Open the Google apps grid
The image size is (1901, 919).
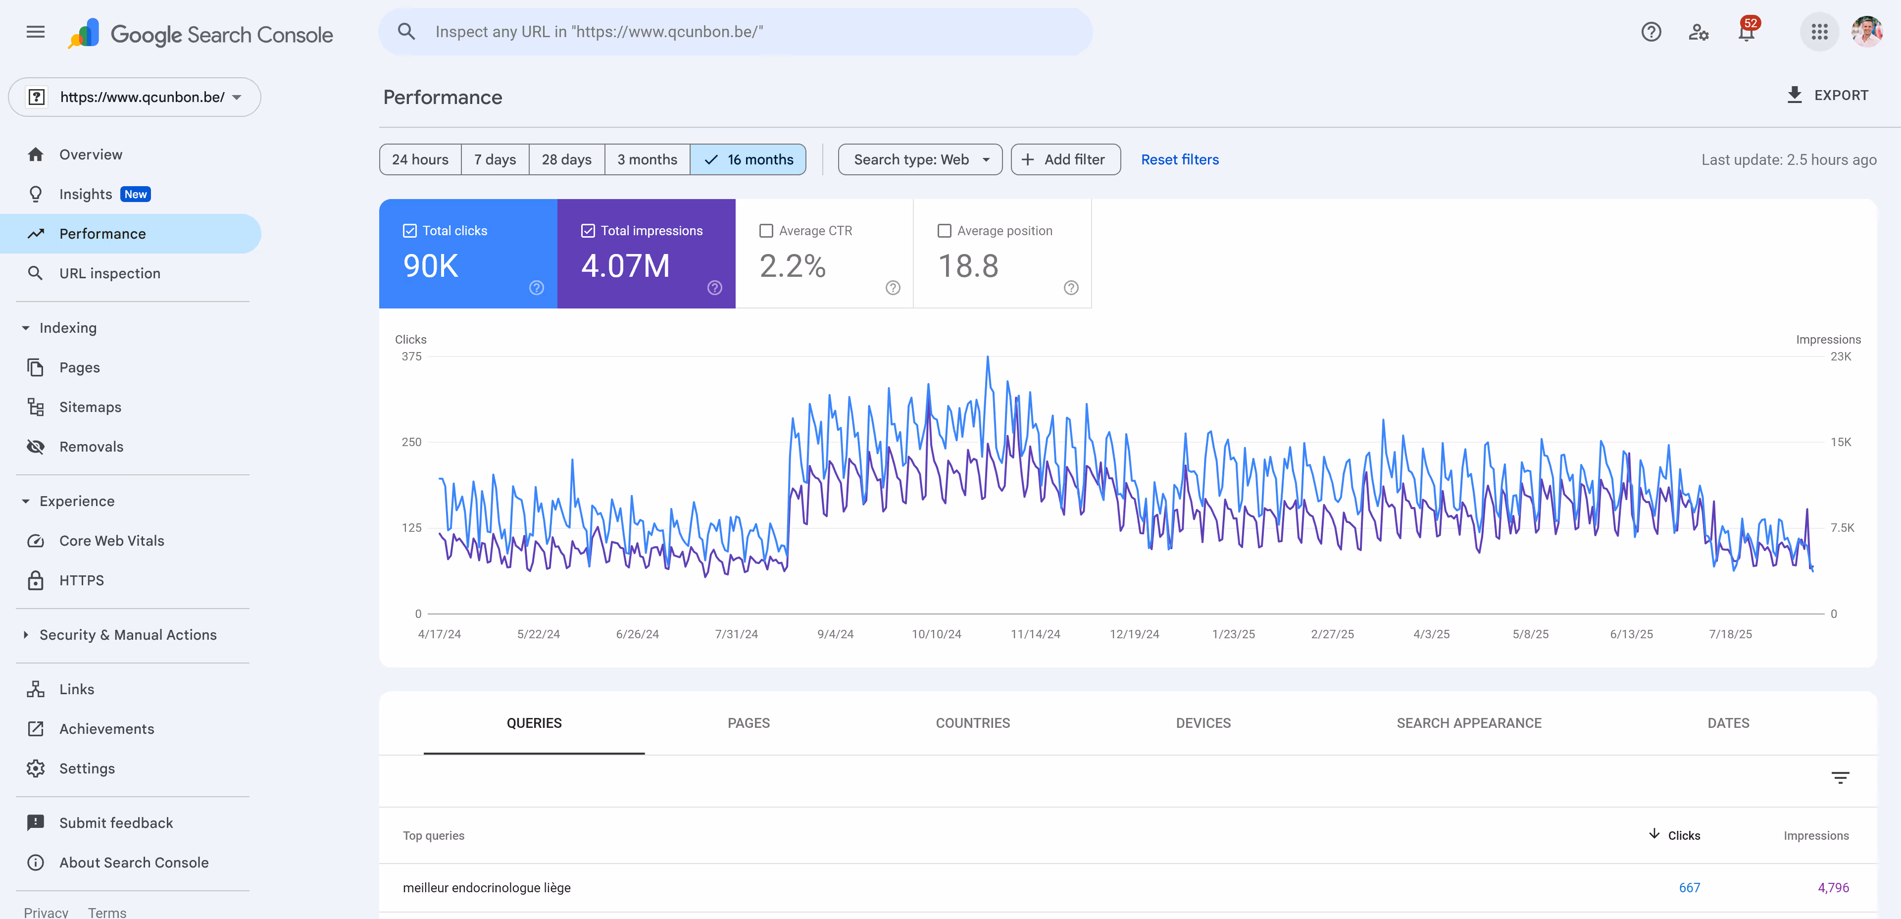(1819, 32)
